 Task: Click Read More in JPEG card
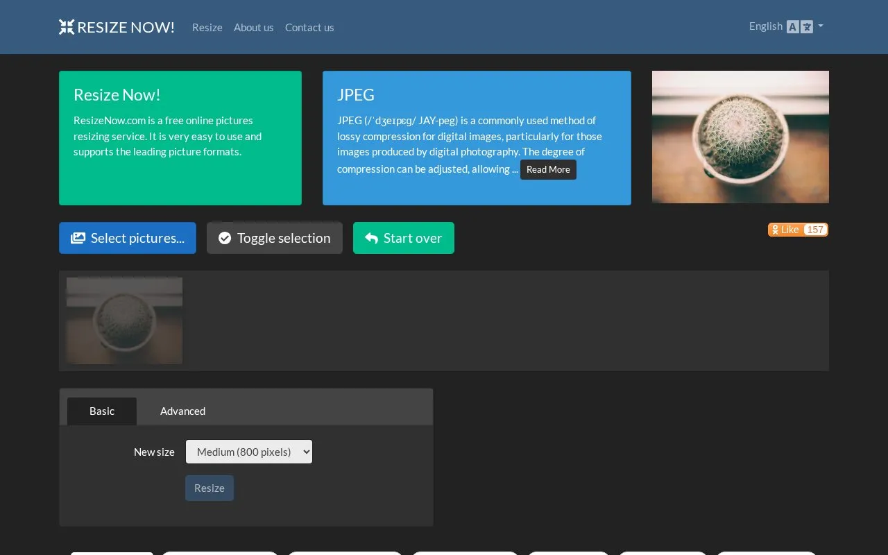pyautogui.click(x=548, y=169)
